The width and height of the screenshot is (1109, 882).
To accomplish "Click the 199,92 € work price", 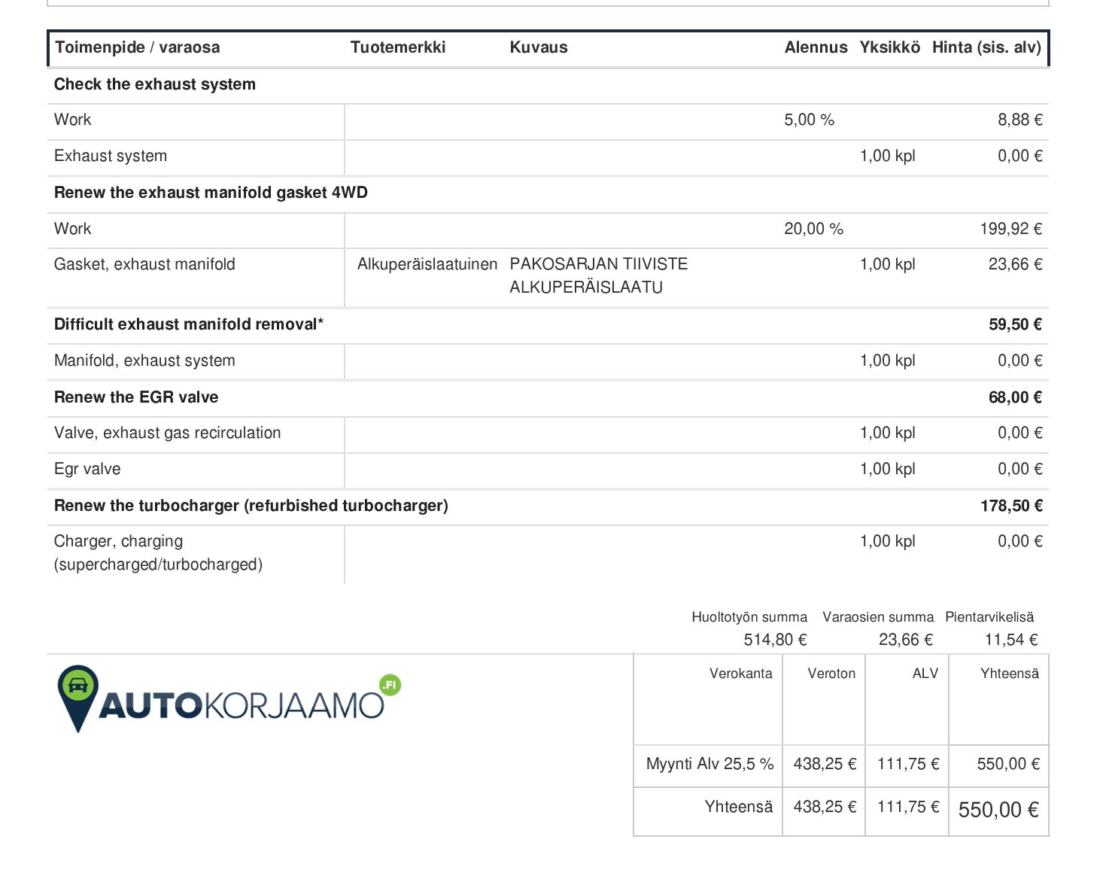I will coord(1010,229).
